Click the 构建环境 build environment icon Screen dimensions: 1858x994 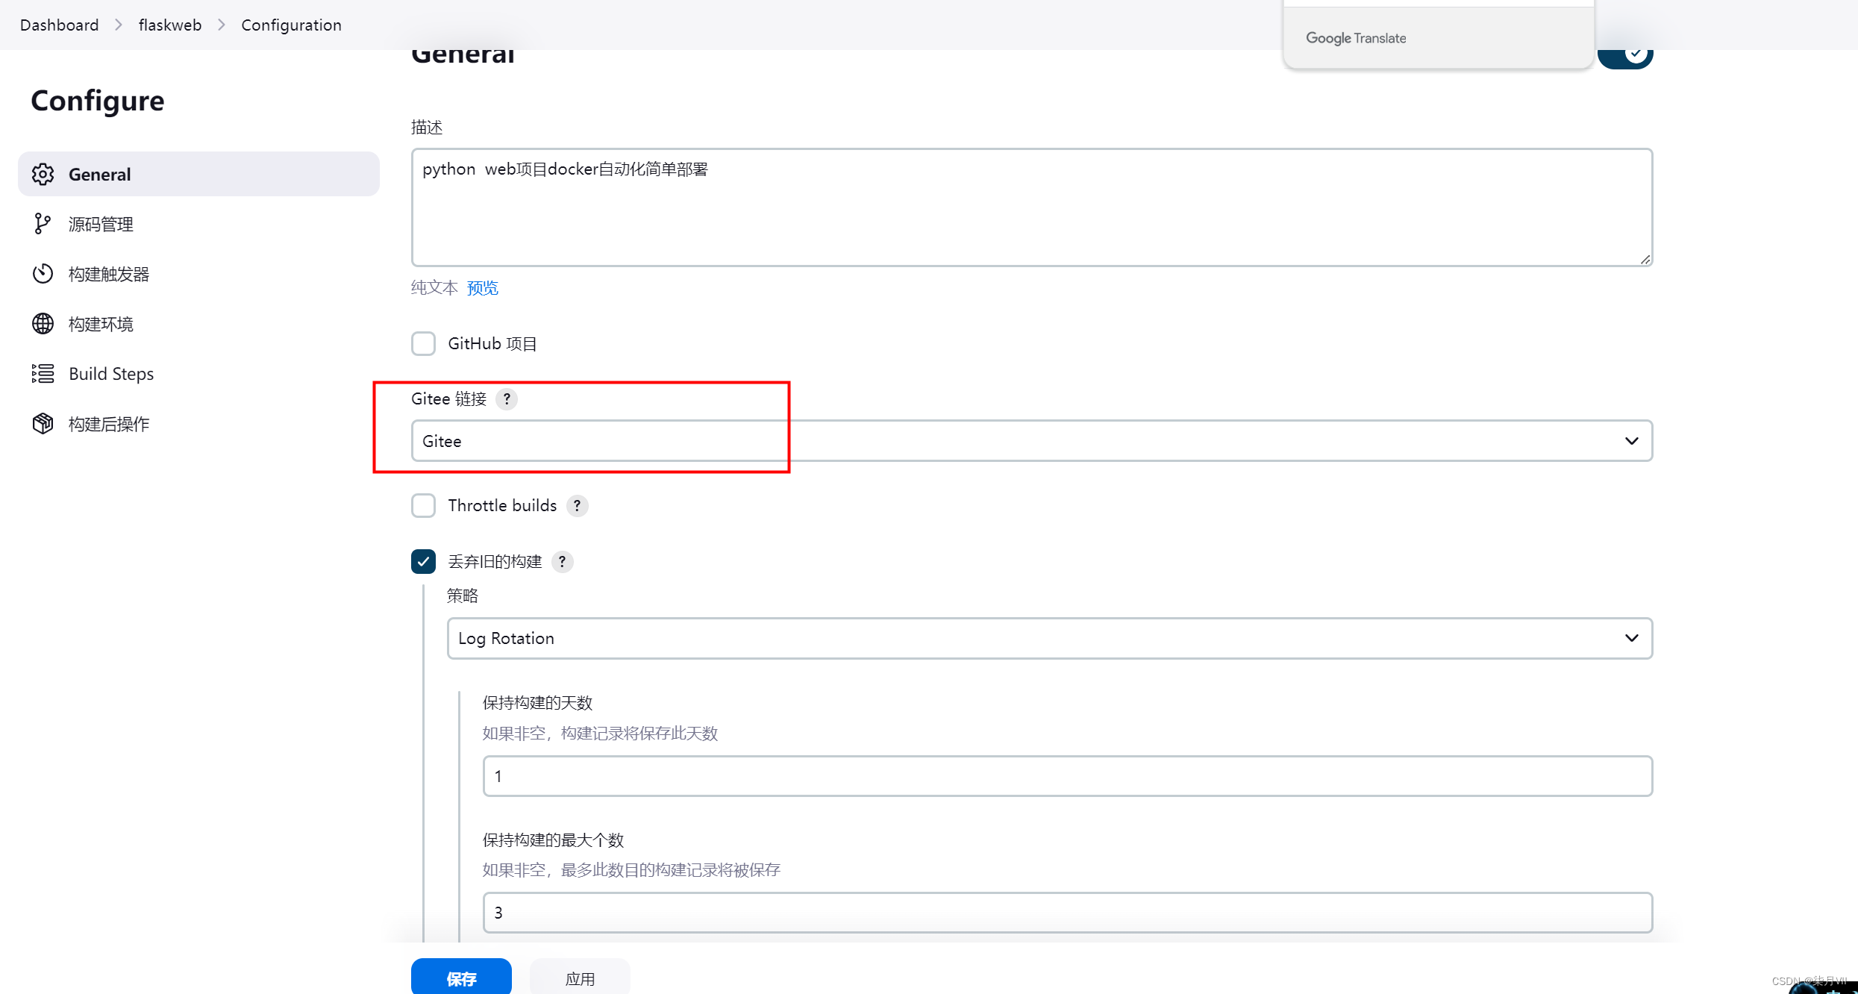[x=42, y=323]
